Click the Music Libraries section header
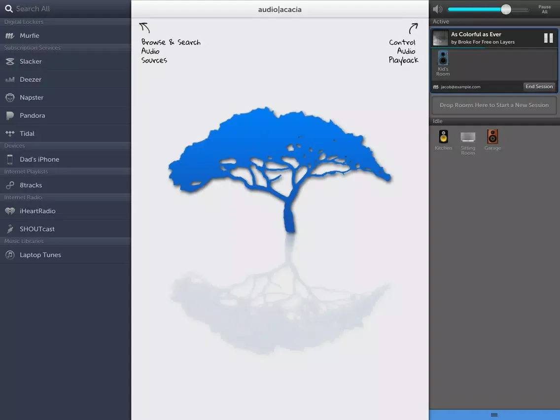The height and width of the screenshot is (420, 560). pyautogui.click(x=66, y=242)
